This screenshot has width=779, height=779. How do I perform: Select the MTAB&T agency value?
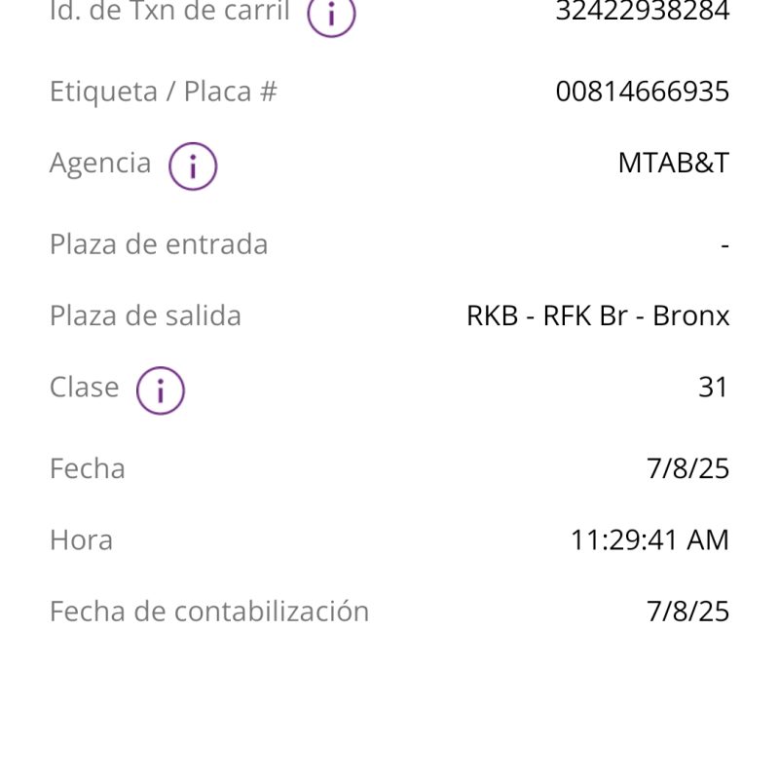[x=673, y=163]
